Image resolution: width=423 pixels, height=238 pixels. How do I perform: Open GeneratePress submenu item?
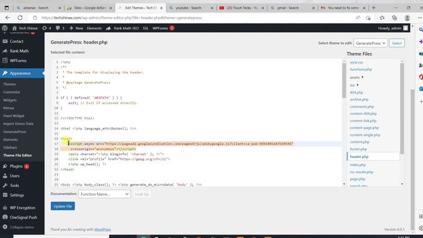(15, 132)
